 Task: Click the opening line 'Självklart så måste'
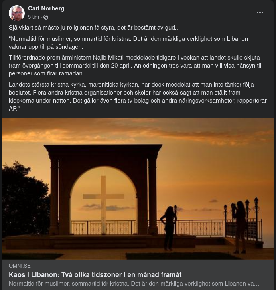pyautogui.click(x=94, y=28)
